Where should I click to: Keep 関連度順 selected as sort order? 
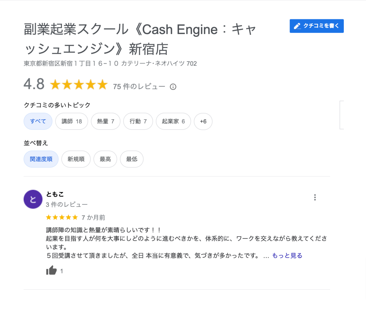click(41, 159)
